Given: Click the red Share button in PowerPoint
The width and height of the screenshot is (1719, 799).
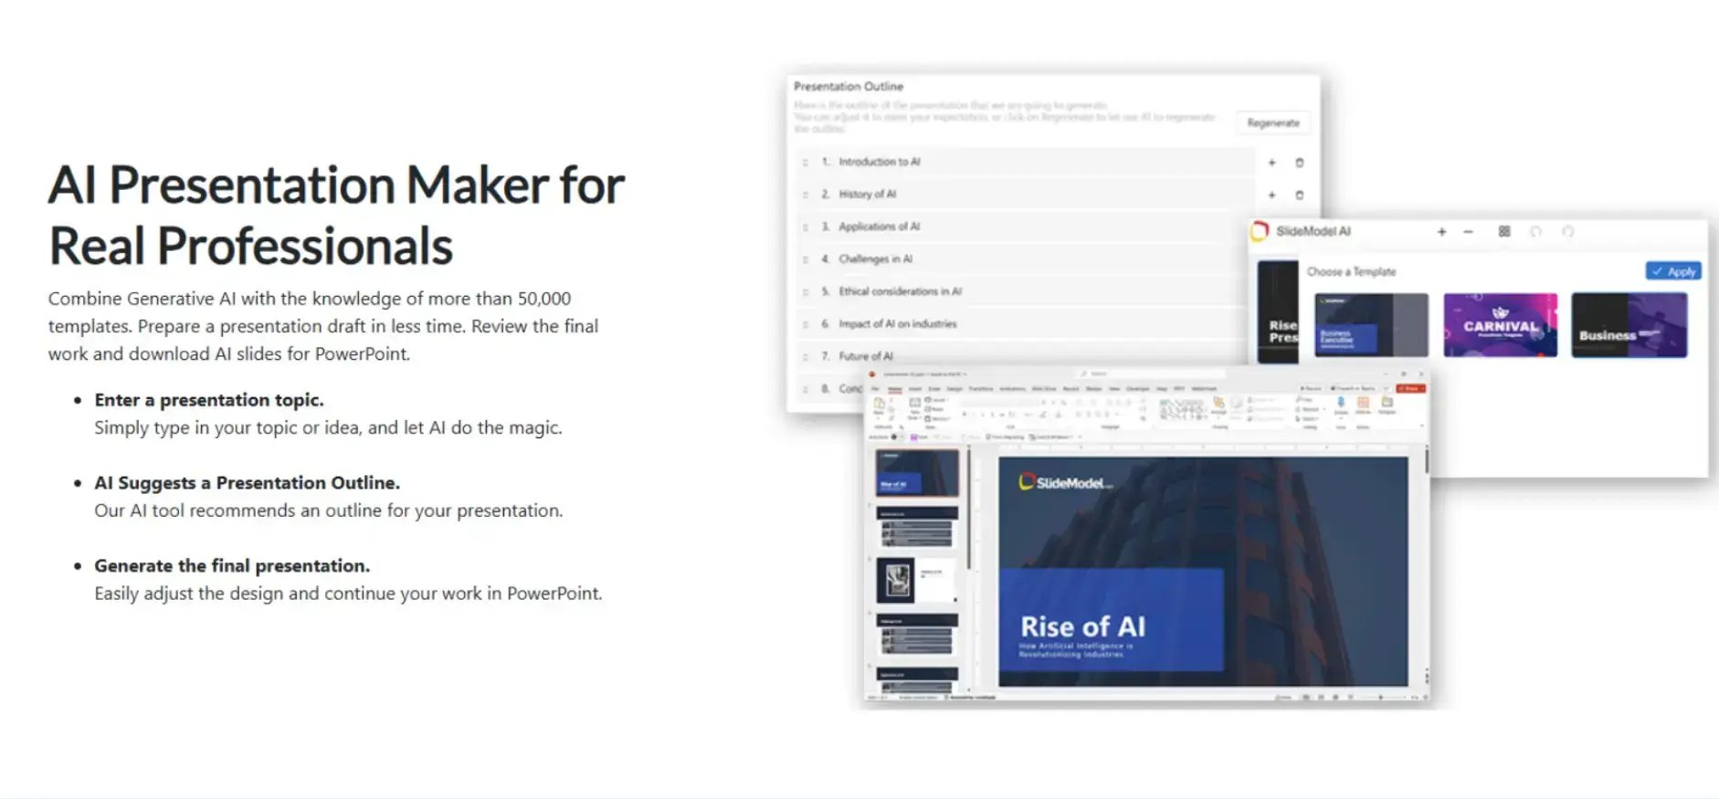Looking at the screenshot, I should [x=1411, y=388].
